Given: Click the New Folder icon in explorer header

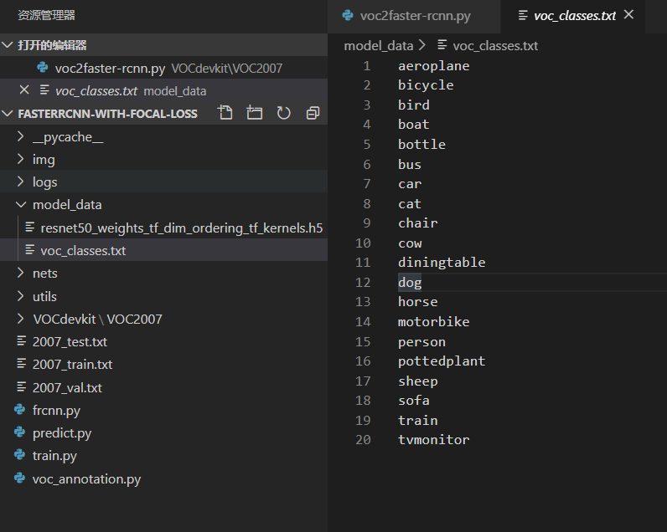Looking at the screenshot, I should (x=255, y=113).
